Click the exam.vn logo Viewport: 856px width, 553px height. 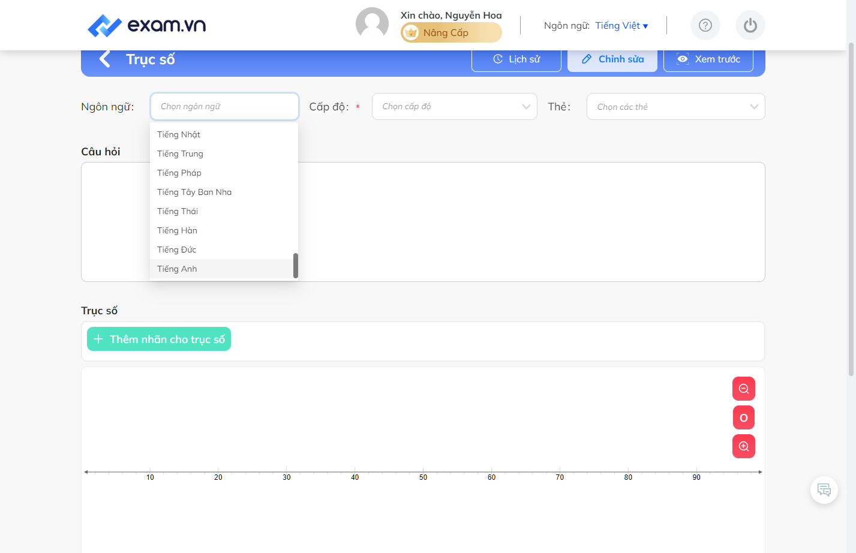pyautogui.click(x=146, y=25)
